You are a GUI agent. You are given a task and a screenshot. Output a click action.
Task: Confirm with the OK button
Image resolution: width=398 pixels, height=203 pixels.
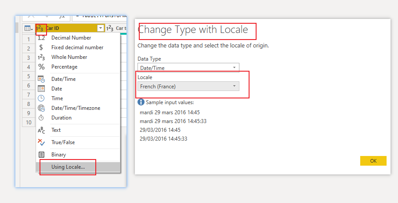pyautogui.click(x=373, y=161)
